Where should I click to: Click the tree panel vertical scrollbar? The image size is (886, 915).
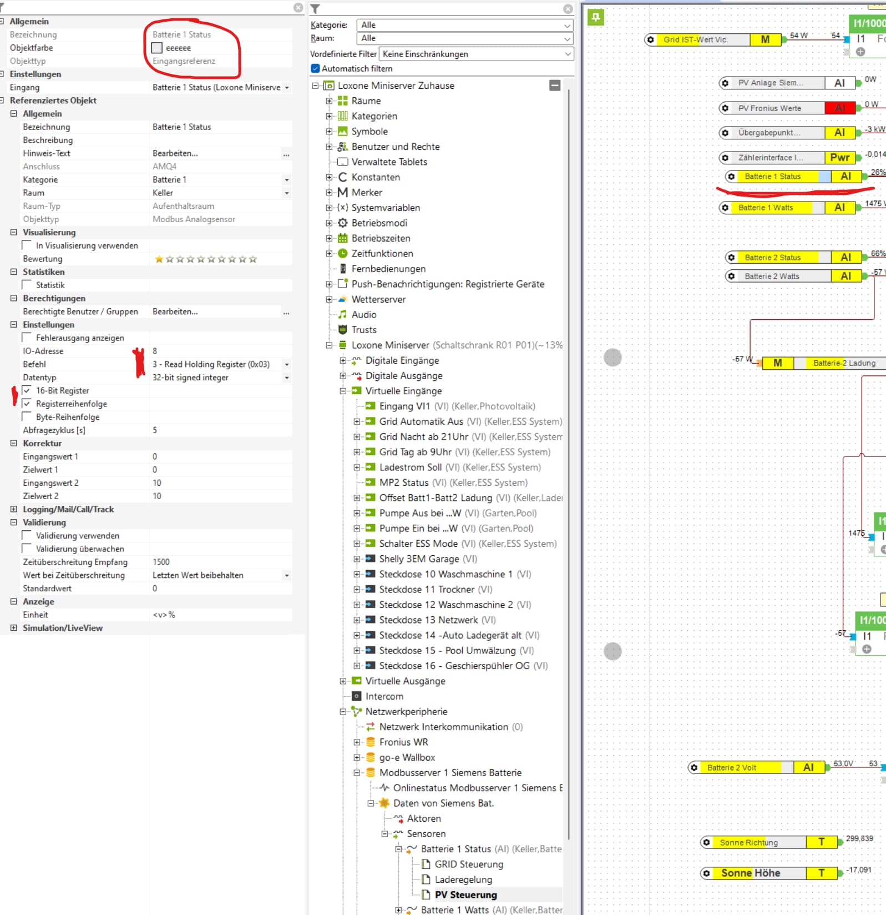coord(568,464)
